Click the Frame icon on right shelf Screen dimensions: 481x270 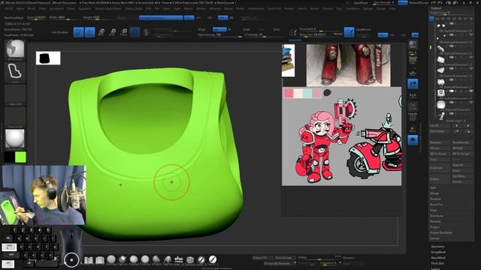tap(413, 106)
